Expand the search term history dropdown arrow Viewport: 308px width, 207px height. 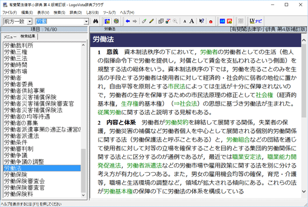click(x=86, y=21)
